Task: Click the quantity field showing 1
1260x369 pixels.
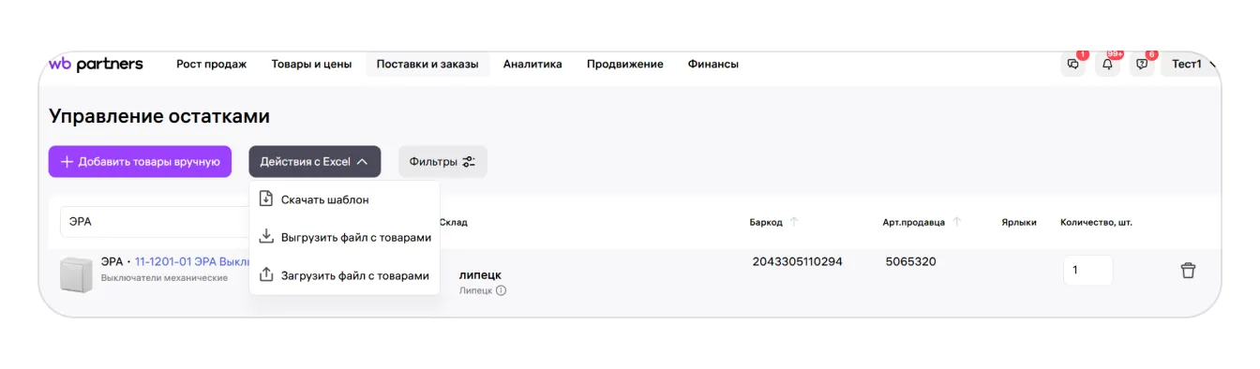Action: pos(1087,270)
